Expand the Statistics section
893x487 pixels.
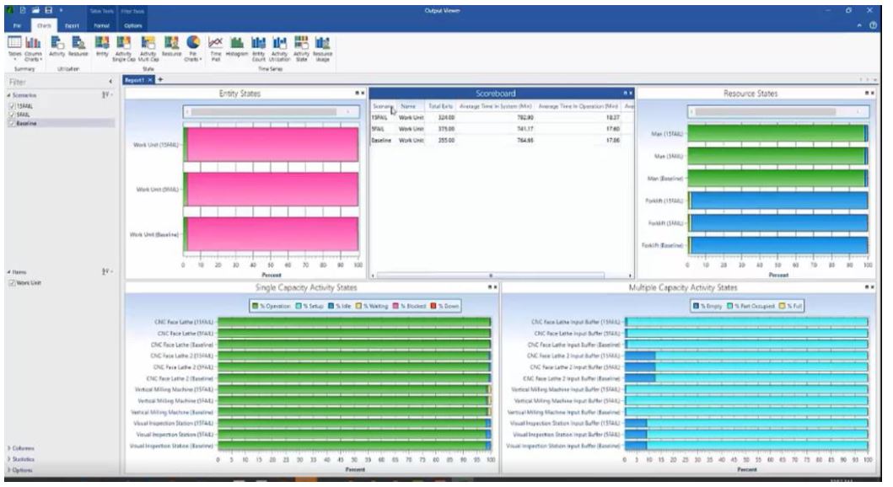[x=8, y=459]
